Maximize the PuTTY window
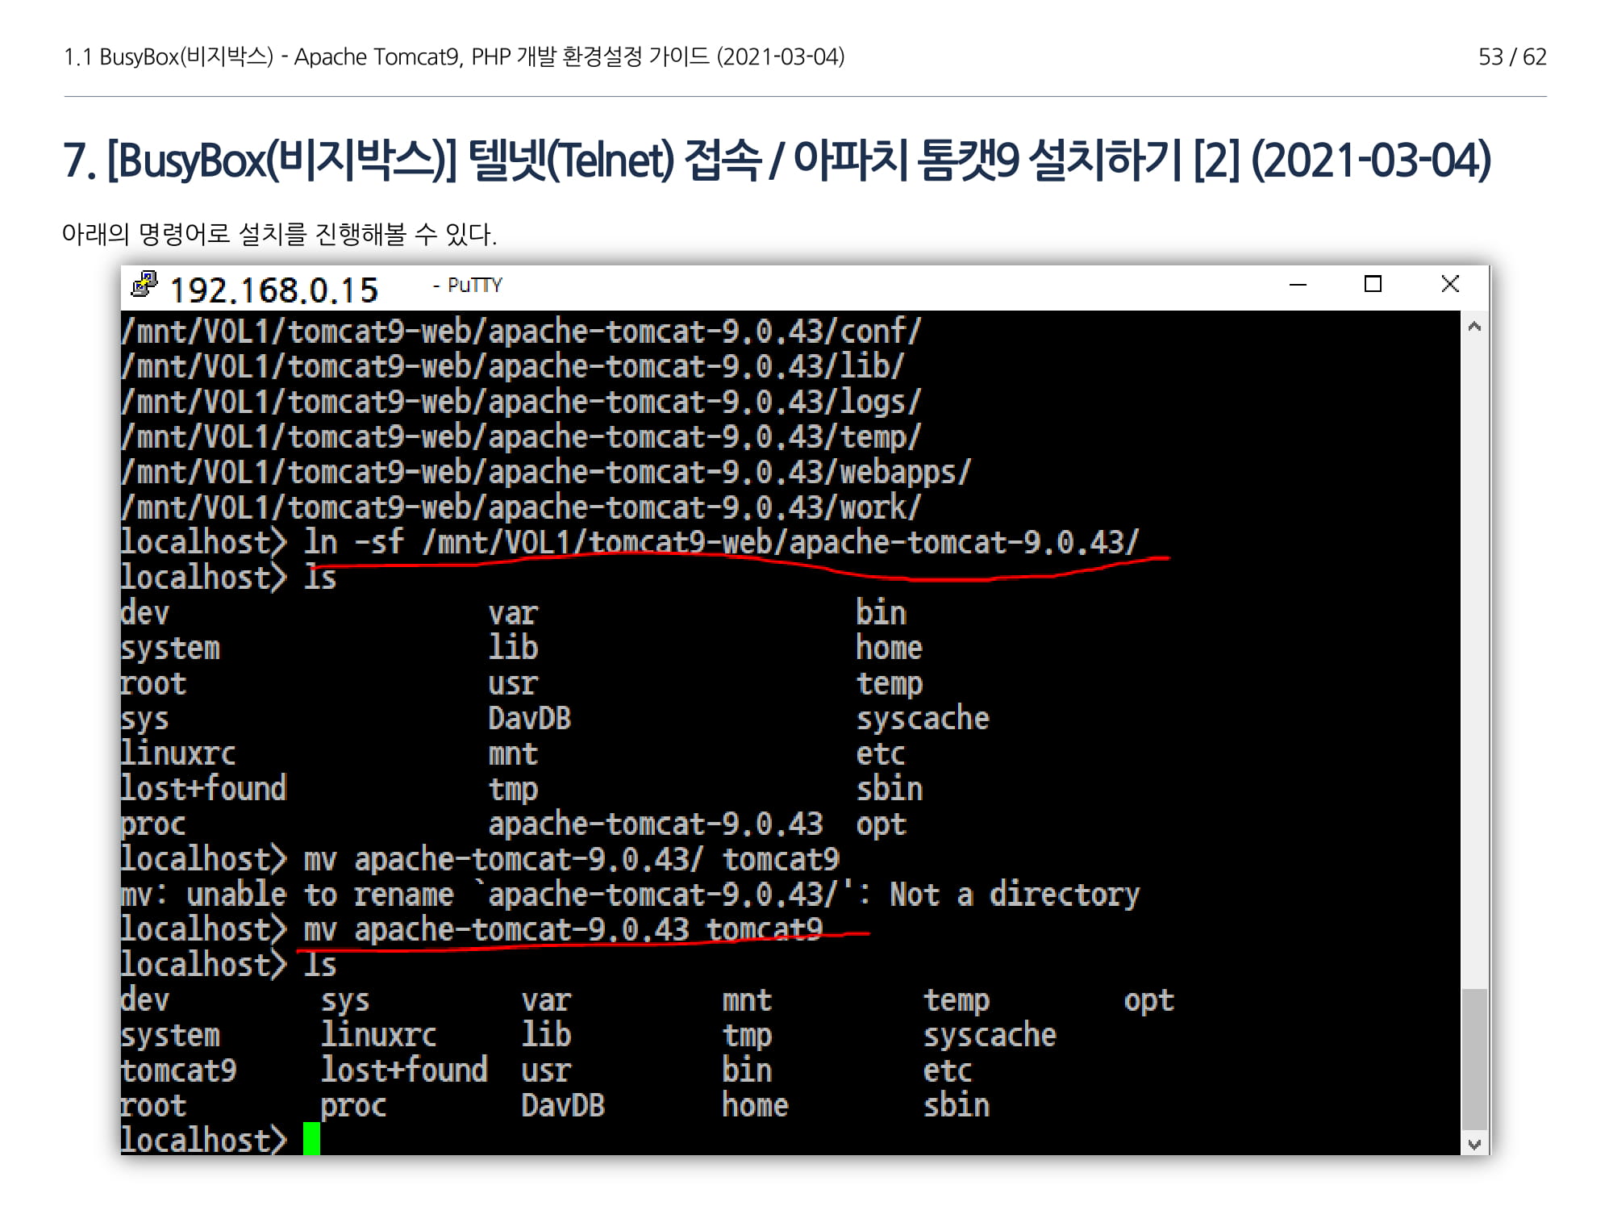Image resolution: width=1613 pixels, height=1210 pixels. [x=1373, y=285]
